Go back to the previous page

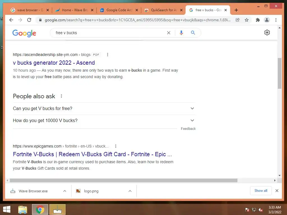[x=11, y=20]
